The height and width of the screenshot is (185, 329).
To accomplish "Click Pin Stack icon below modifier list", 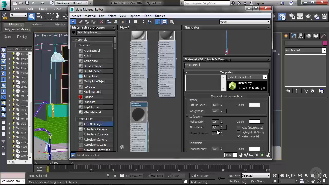I will [288, 91].
